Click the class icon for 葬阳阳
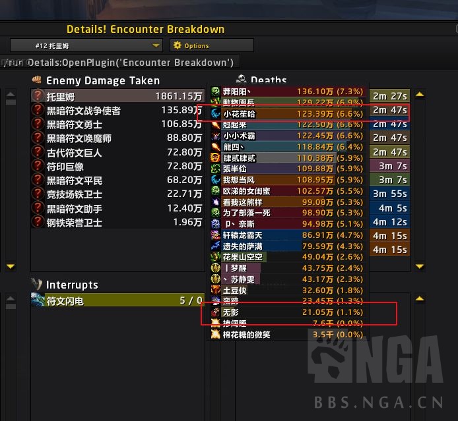The height and width of the screenshot is (421, 458). point(216,92)
